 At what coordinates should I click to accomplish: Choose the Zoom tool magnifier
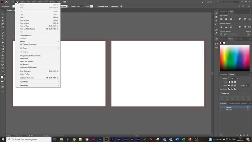coord(3,71)
